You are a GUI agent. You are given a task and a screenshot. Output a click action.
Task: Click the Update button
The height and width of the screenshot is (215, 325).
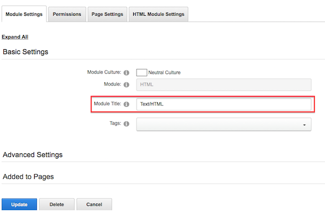tap(19, 204)
